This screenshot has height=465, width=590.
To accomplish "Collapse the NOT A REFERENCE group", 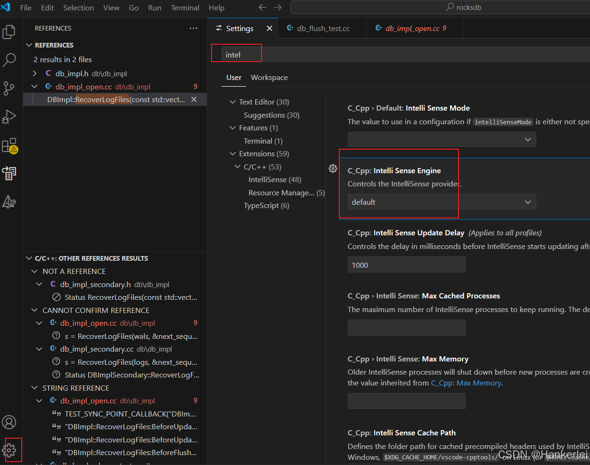I will click(34, 271).
